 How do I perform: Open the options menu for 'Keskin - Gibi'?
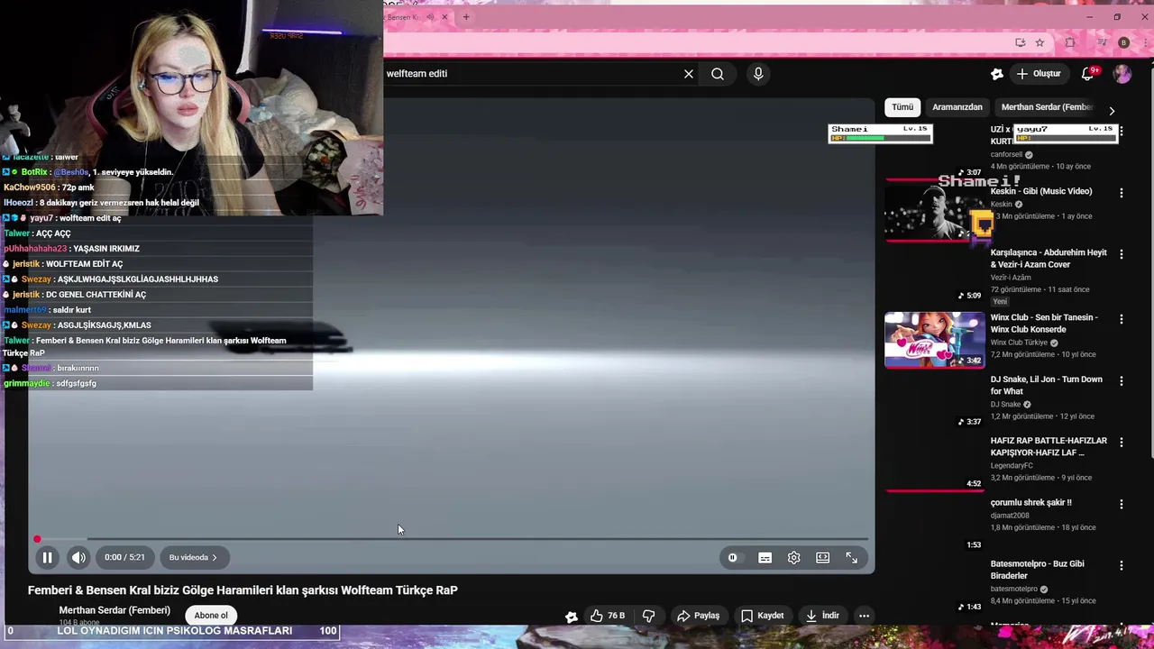tap(1122, 193)
